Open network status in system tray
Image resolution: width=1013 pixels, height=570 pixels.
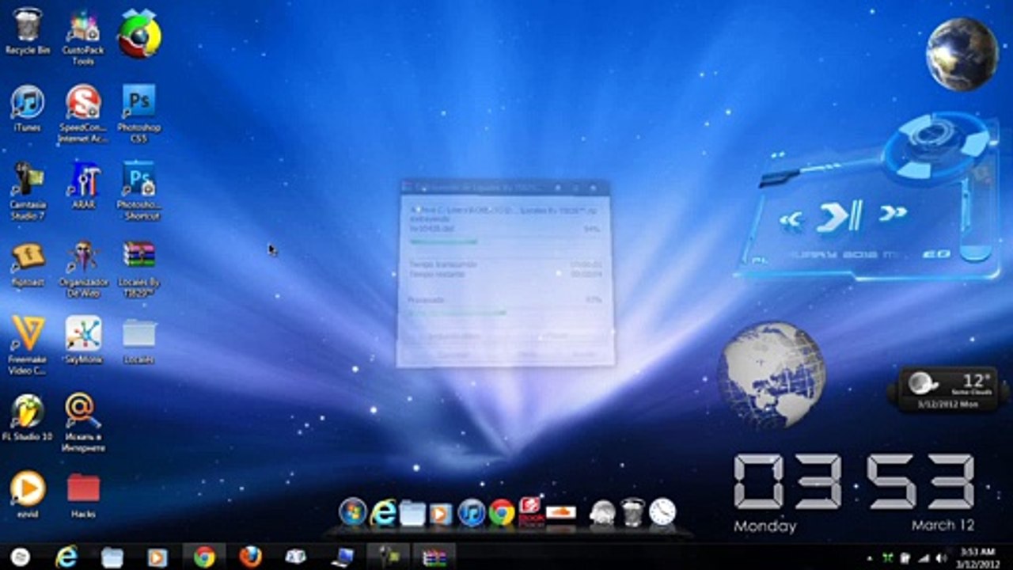click(x=923, y=558)
